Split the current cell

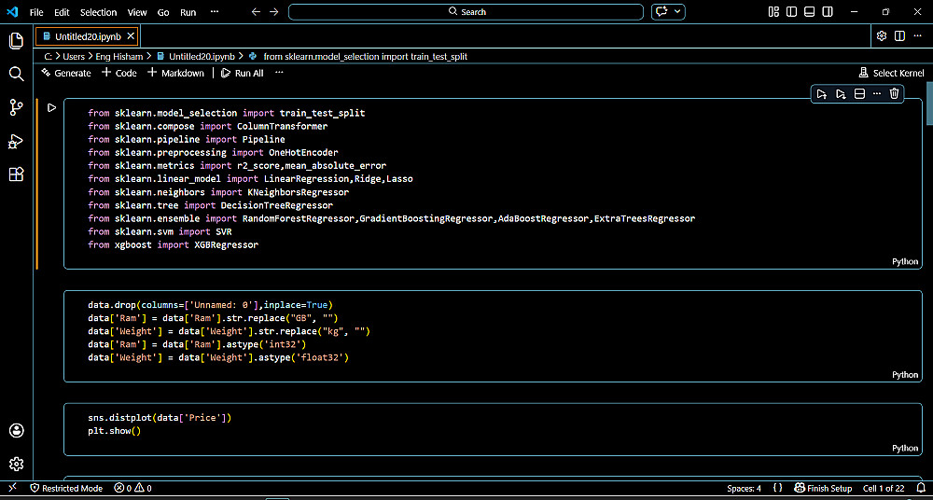click(858, 94)
